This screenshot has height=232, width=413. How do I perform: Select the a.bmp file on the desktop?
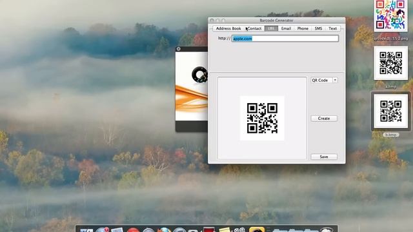click(x=390, y=63)
